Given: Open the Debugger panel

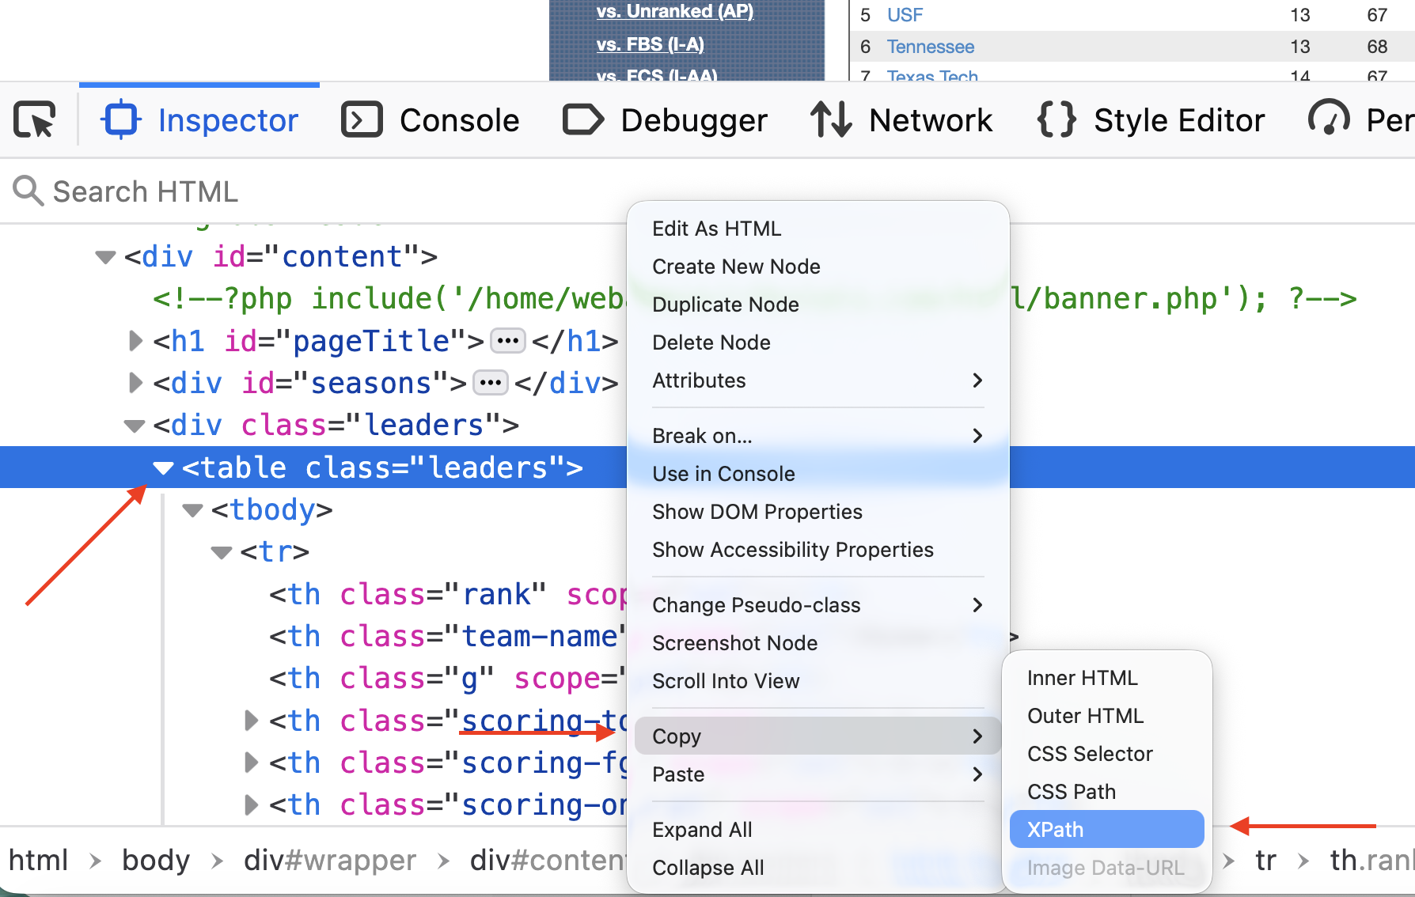Looking at the screenshot, I should tap(665, 120).
